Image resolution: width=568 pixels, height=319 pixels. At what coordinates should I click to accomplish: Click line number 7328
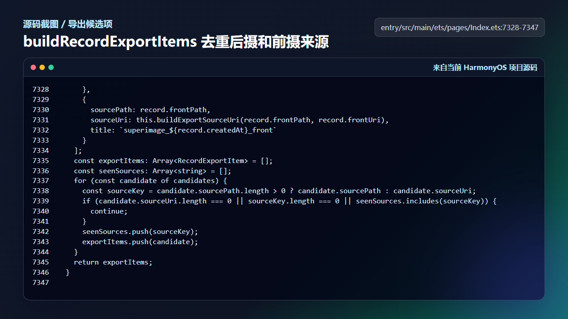pos(41,89)
